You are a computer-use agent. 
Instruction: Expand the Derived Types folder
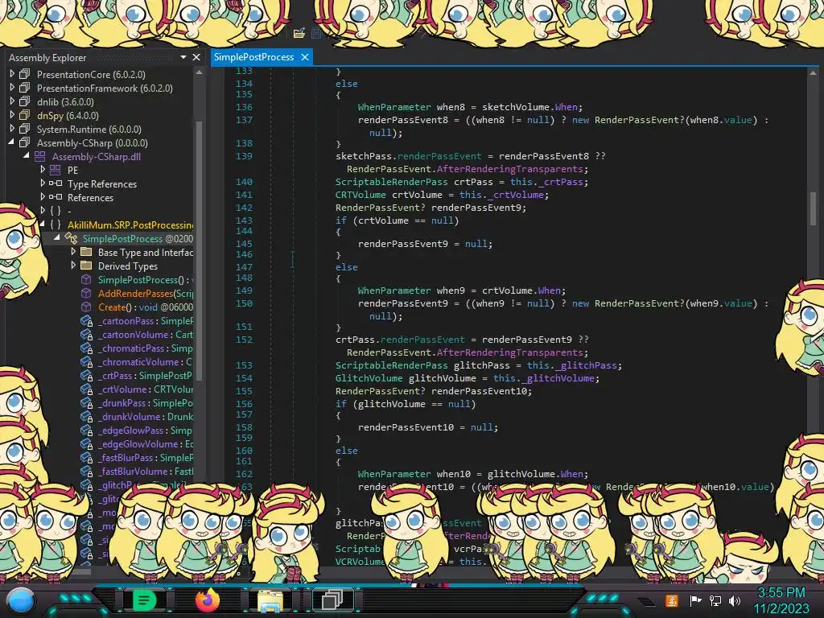73,266
